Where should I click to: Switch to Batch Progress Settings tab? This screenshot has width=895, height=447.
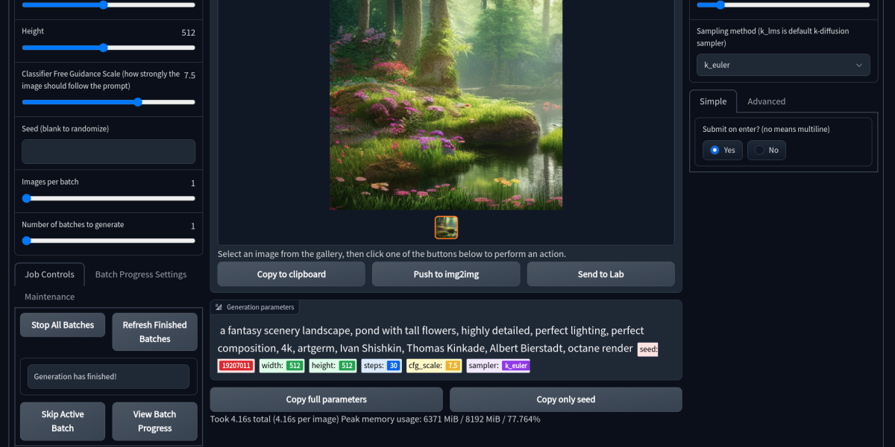pos(141,274)
